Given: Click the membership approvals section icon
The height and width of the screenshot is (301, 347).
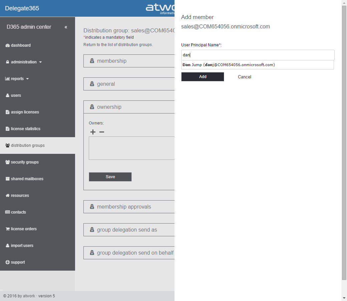Looking at the screenshot, I should click(x=92, y=207).
